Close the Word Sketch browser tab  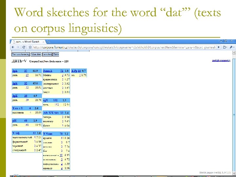click(43, 42)
